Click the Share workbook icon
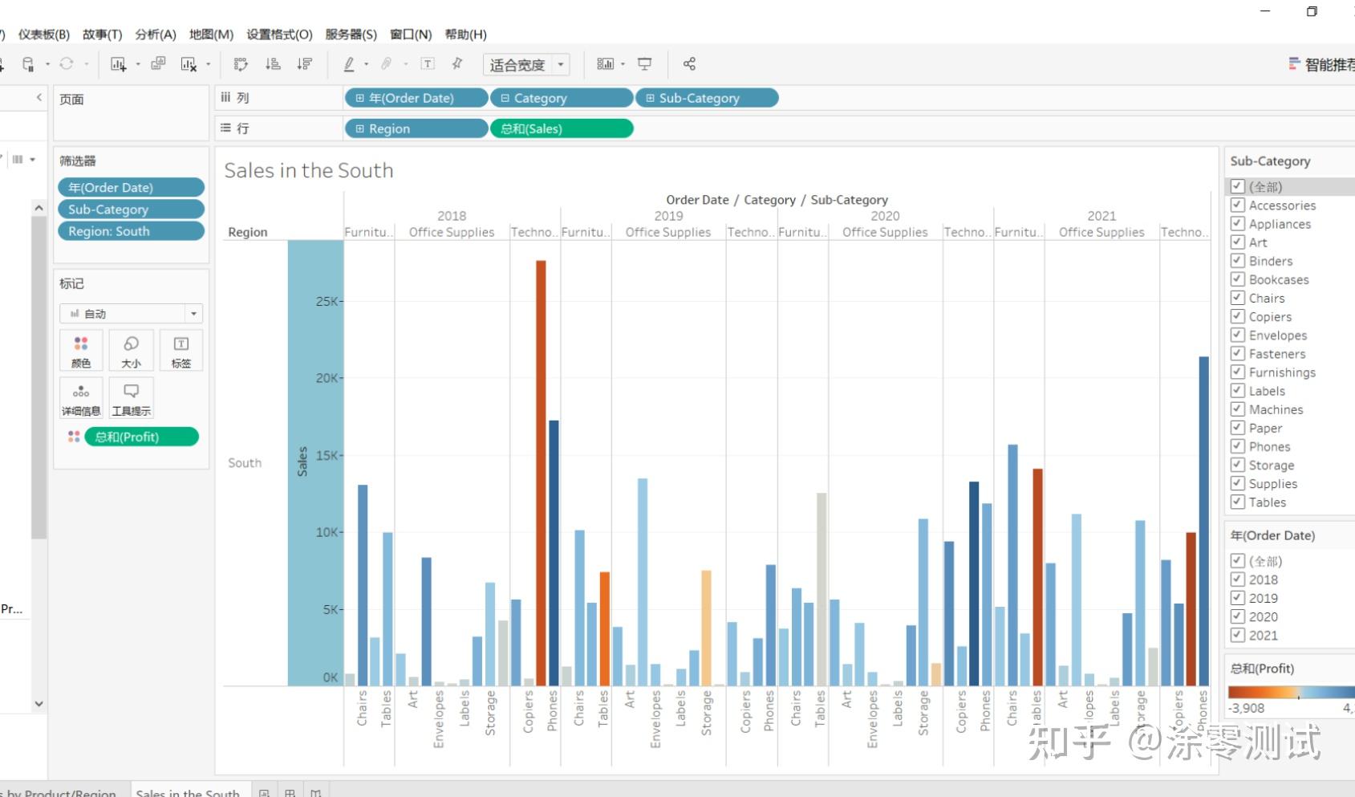 pyautogui.click(x=689, y=63)
